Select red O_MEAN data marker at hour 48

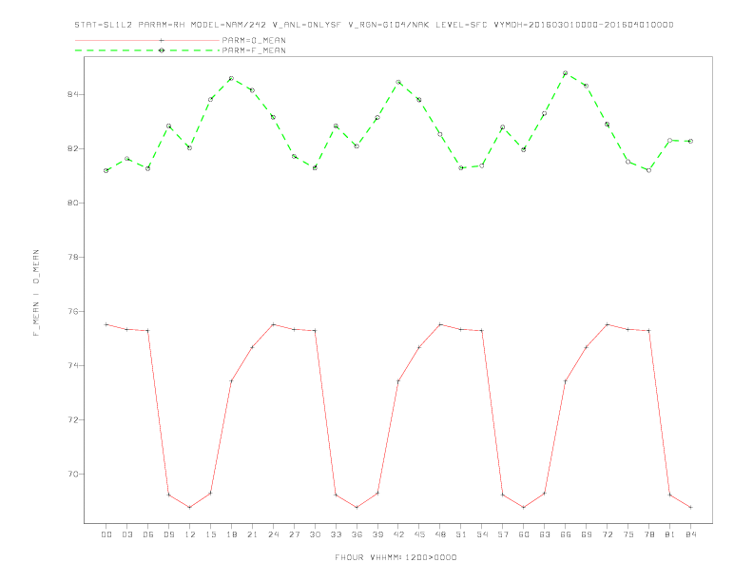click(x=440, y=324)
